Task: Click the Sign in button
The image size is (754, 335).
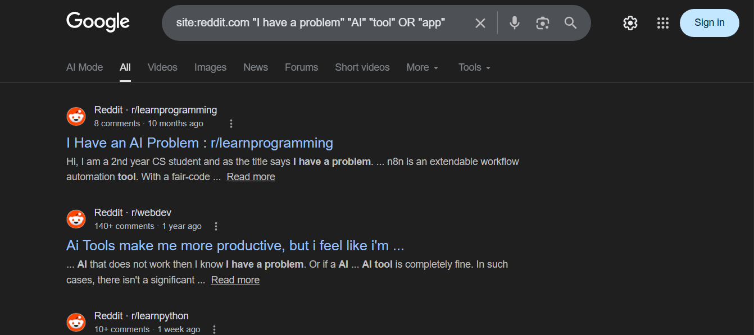Action: tap(709, 23)
